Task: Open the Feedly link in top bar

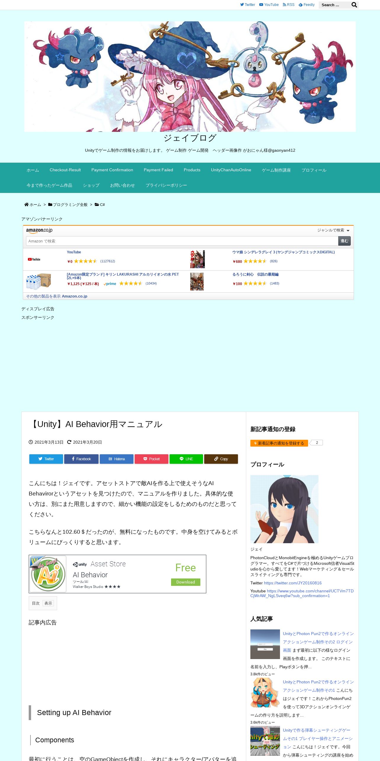Action: click(307, 5)
